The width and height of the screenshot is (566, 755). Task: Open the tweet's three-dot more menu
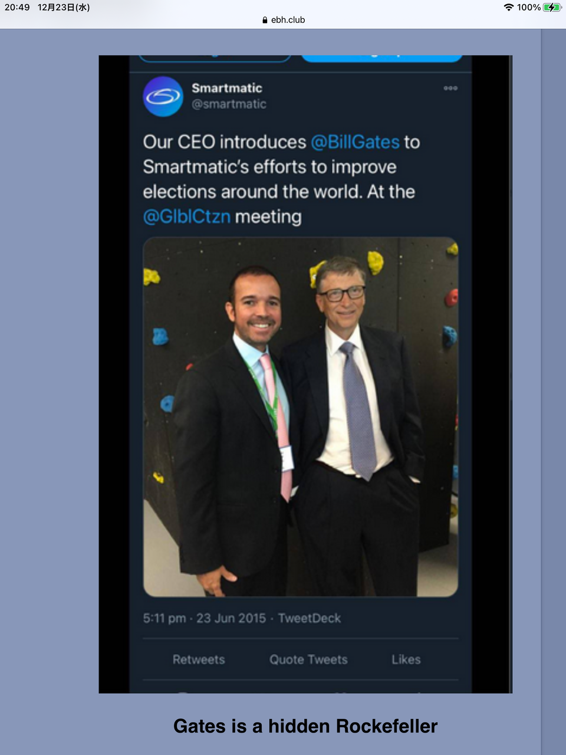450,88
